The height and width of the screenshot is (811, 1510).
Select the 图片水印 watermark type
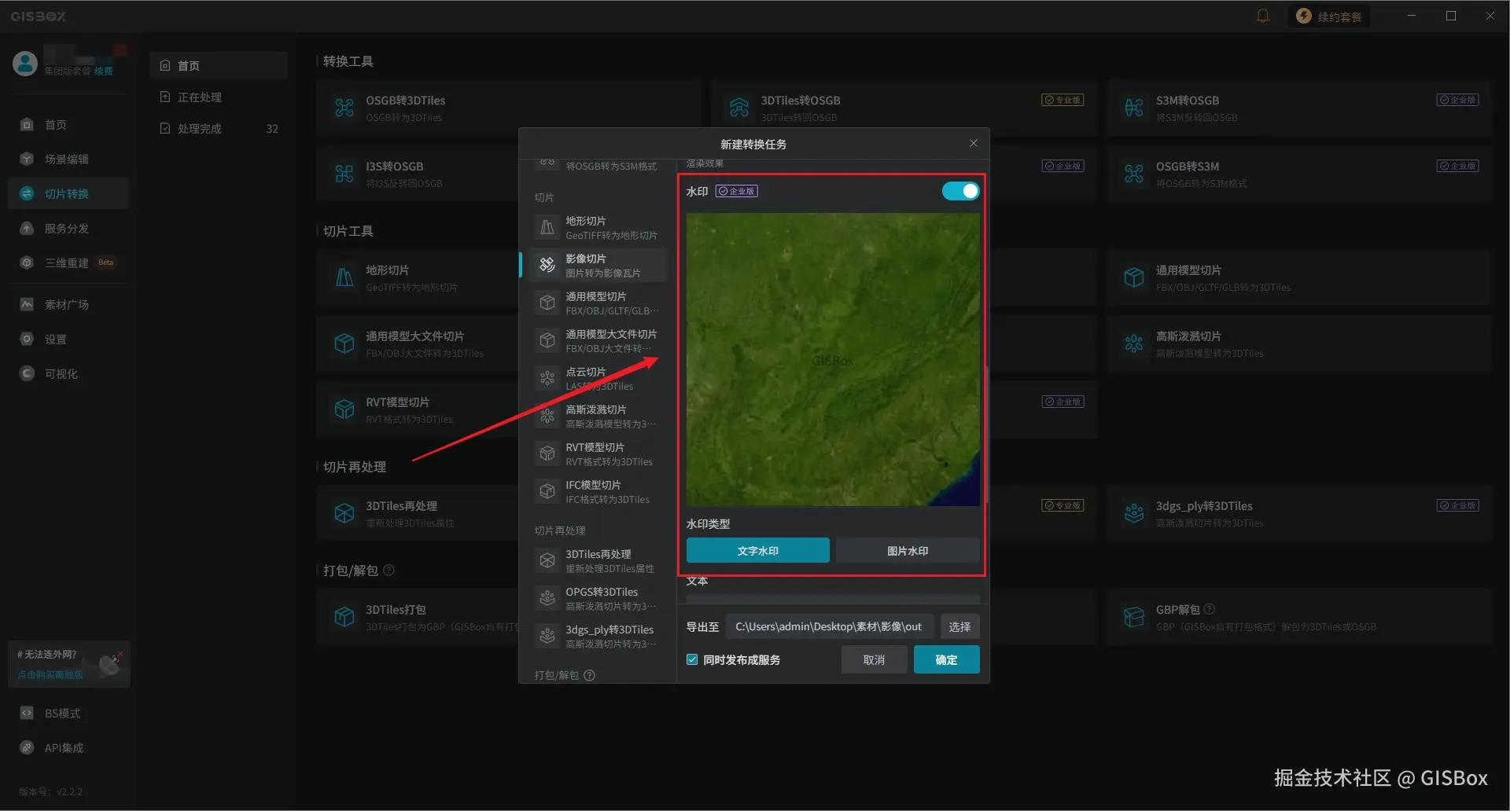pyautogui.click(x=908, y=551)
